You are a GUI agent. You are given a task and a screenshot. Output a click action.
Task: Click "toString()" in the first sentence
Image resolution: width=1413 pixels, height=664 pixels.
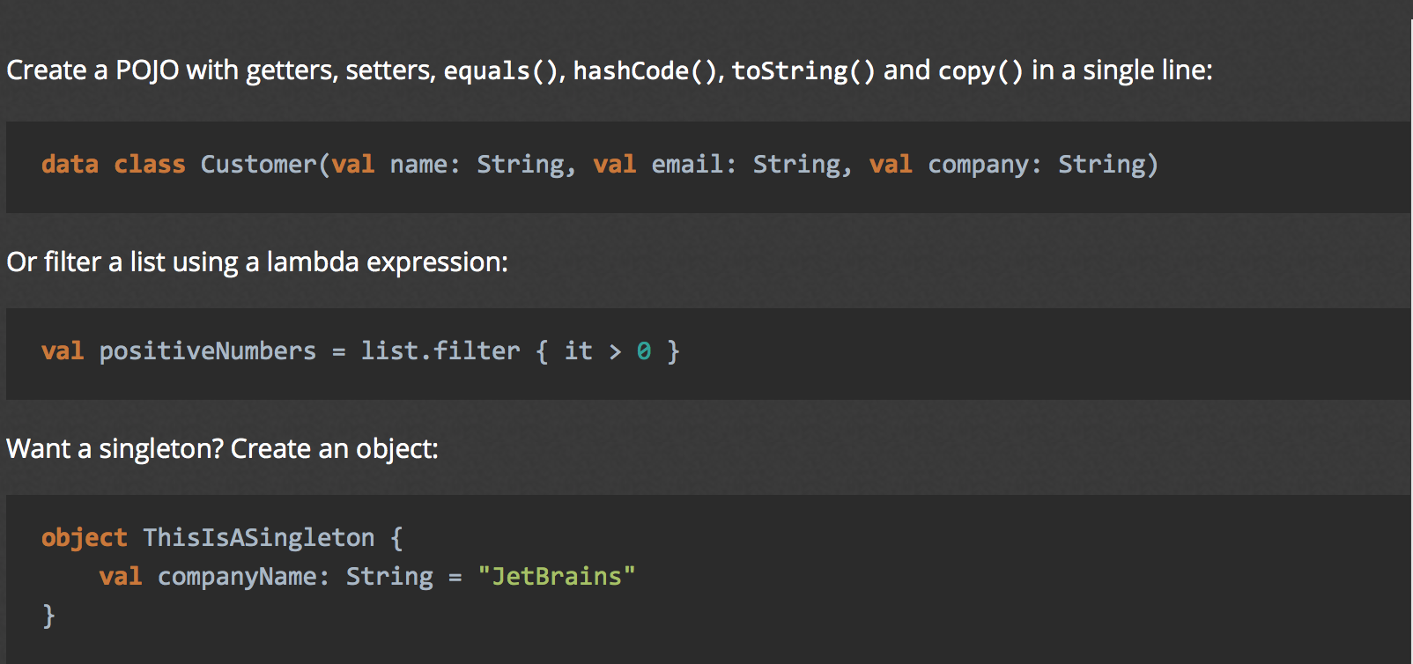pos(803,70)
